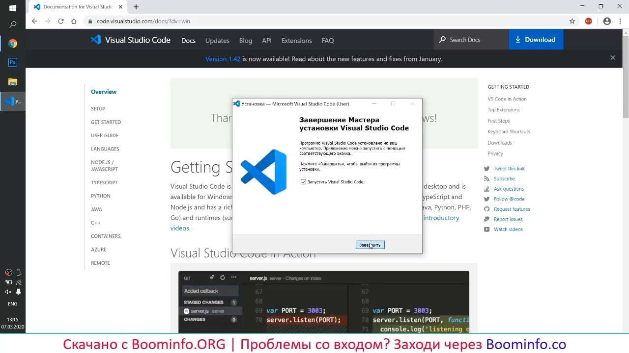The image size is (629, 353).
Task: Jump to First Steps section
Action: pyautogui.click(x=499, y=121)
